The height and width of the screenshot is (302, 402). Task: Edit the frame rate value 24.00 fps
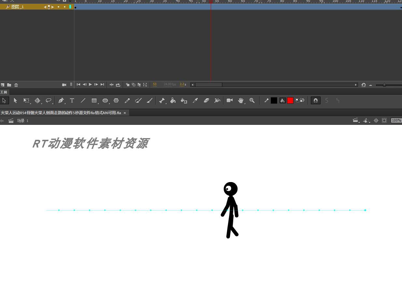170,84
